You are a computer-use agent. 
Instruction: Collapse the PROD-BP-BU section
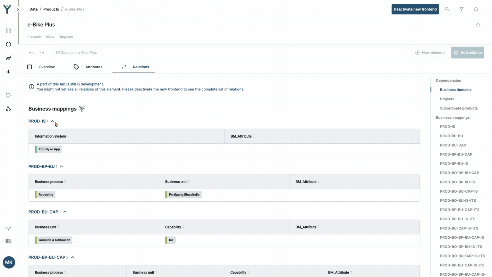click(x=62, y=167)
